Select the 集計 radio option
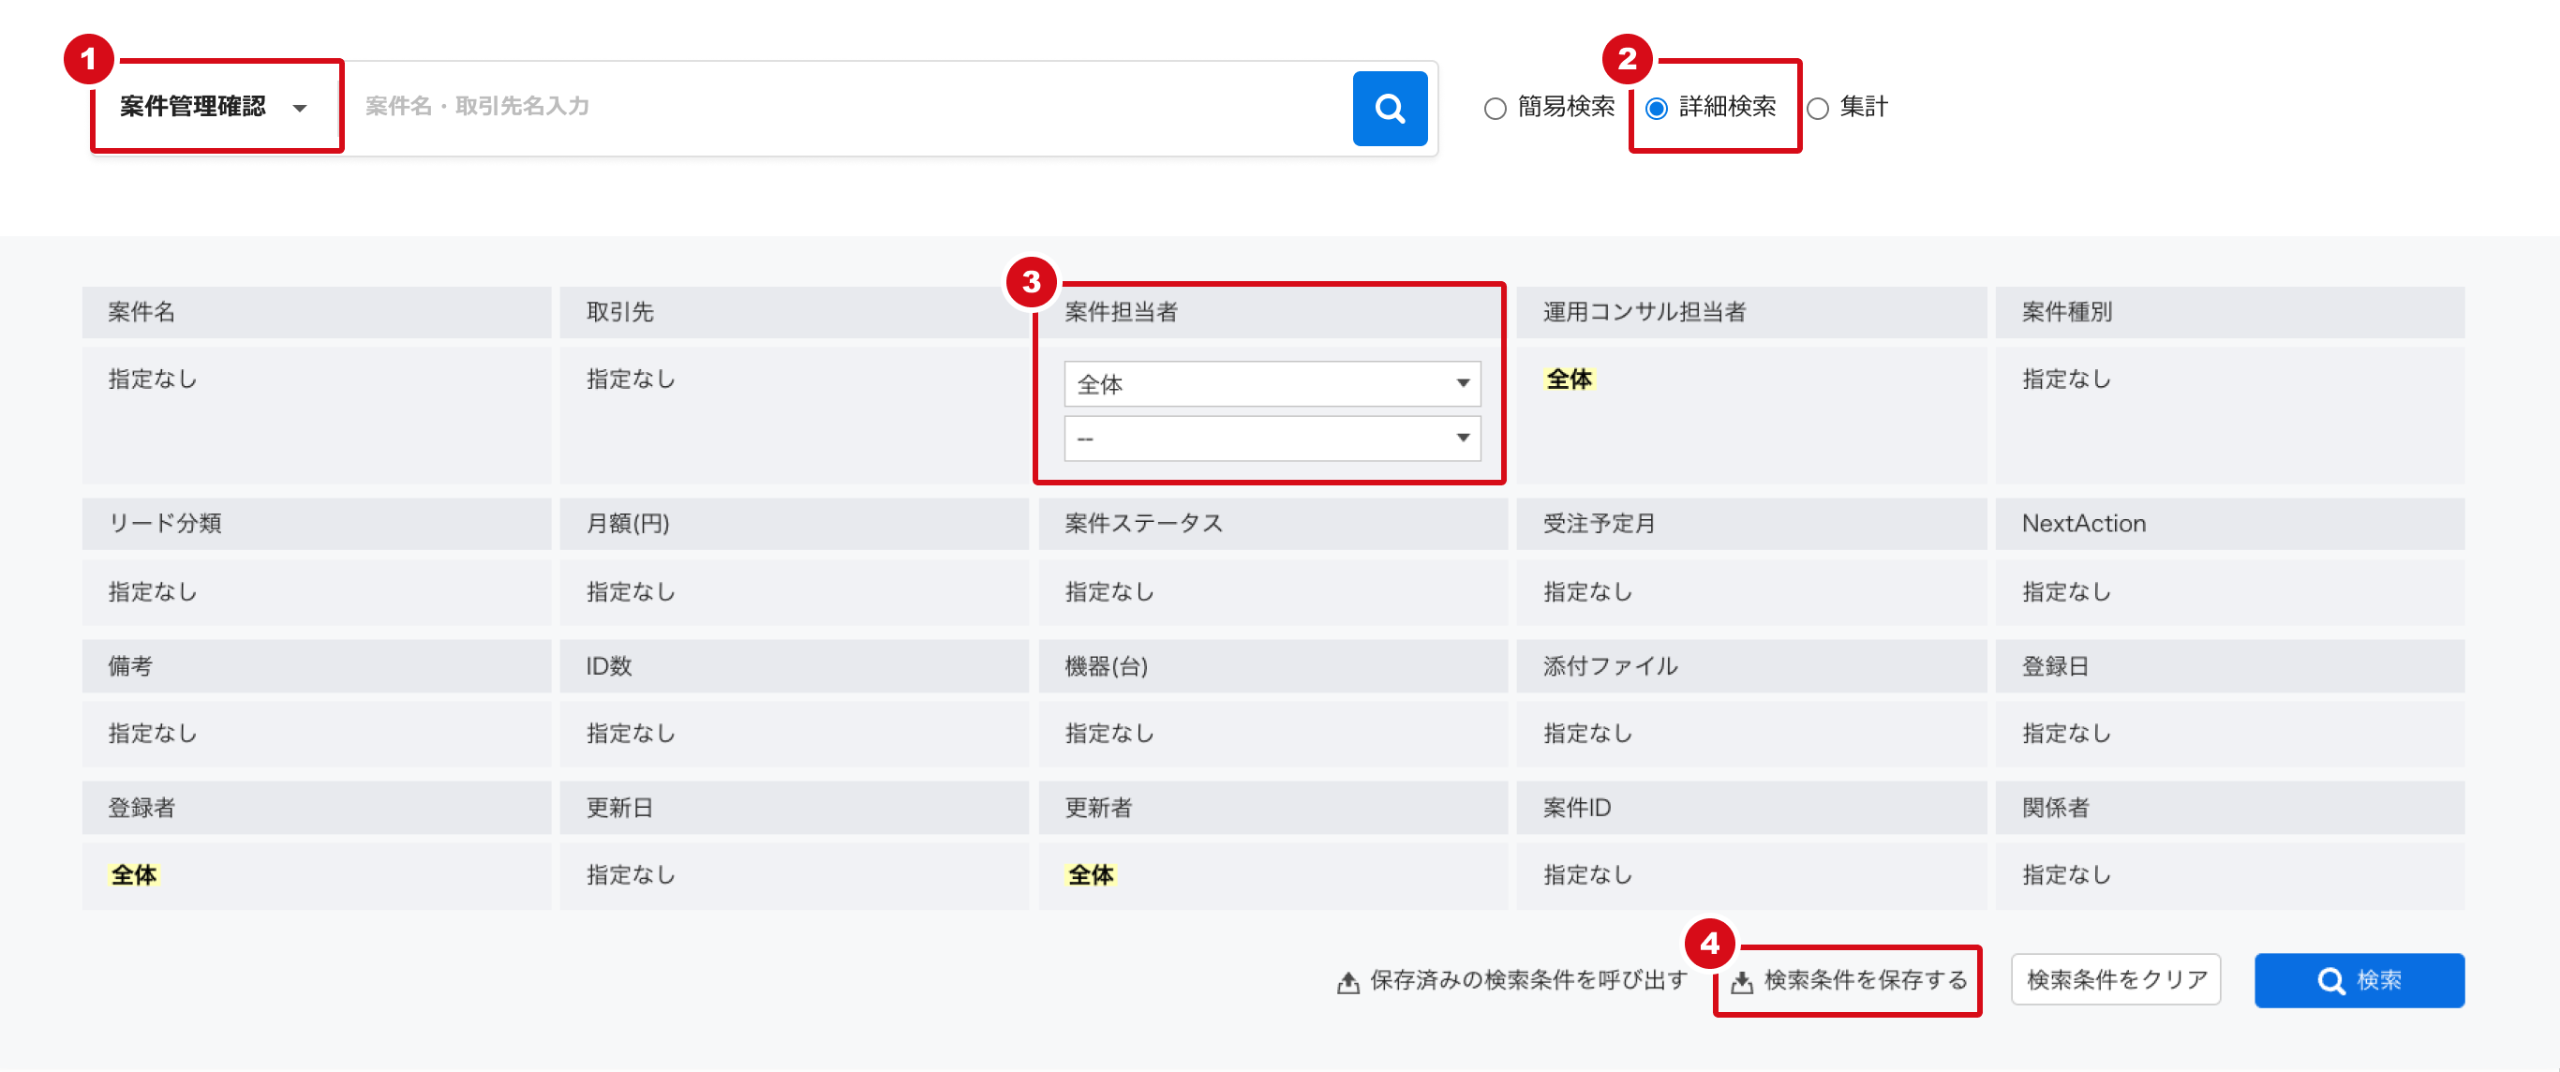Image resolution: width=2560 pixels, height=1072 pixels. [1821, 108]
